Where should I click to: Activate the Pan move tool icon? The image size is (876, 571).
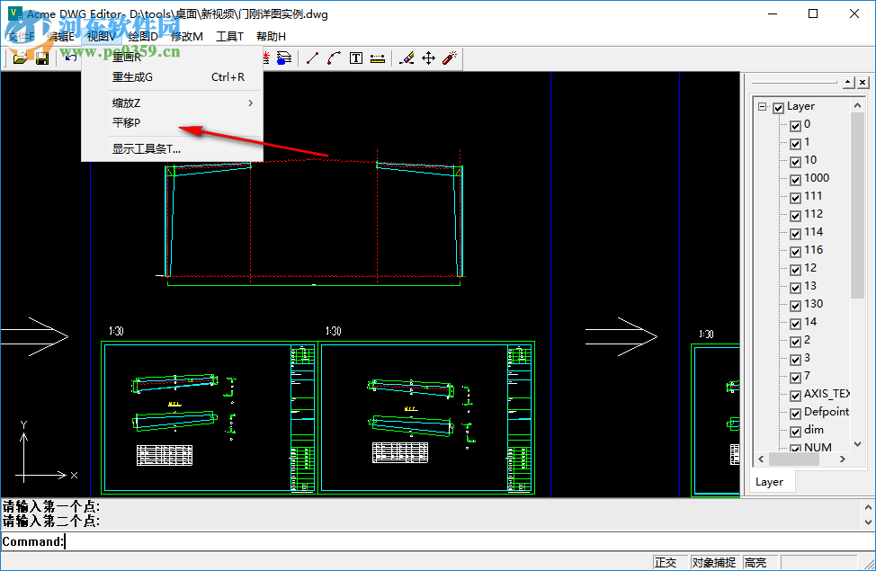click(426, 58)
